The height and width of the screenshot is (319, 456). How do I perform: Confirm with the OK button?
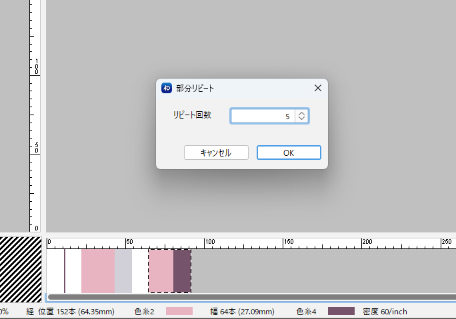289,153
